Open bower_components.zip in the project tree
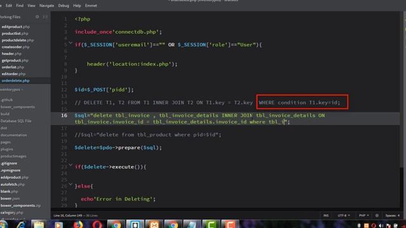The image size is (406, 228). [20, 205]
